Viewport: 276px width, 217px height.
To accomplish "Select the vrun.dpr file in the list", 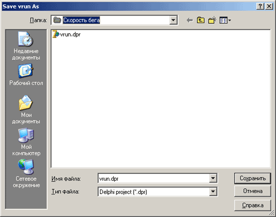I will pos(67,34).
